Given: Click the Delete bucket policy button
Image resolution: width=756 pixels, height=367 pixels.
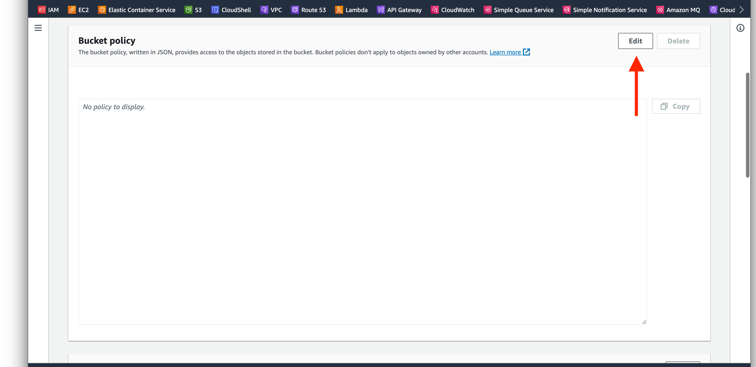Looking at the screenshot, I should pos(678,41).
